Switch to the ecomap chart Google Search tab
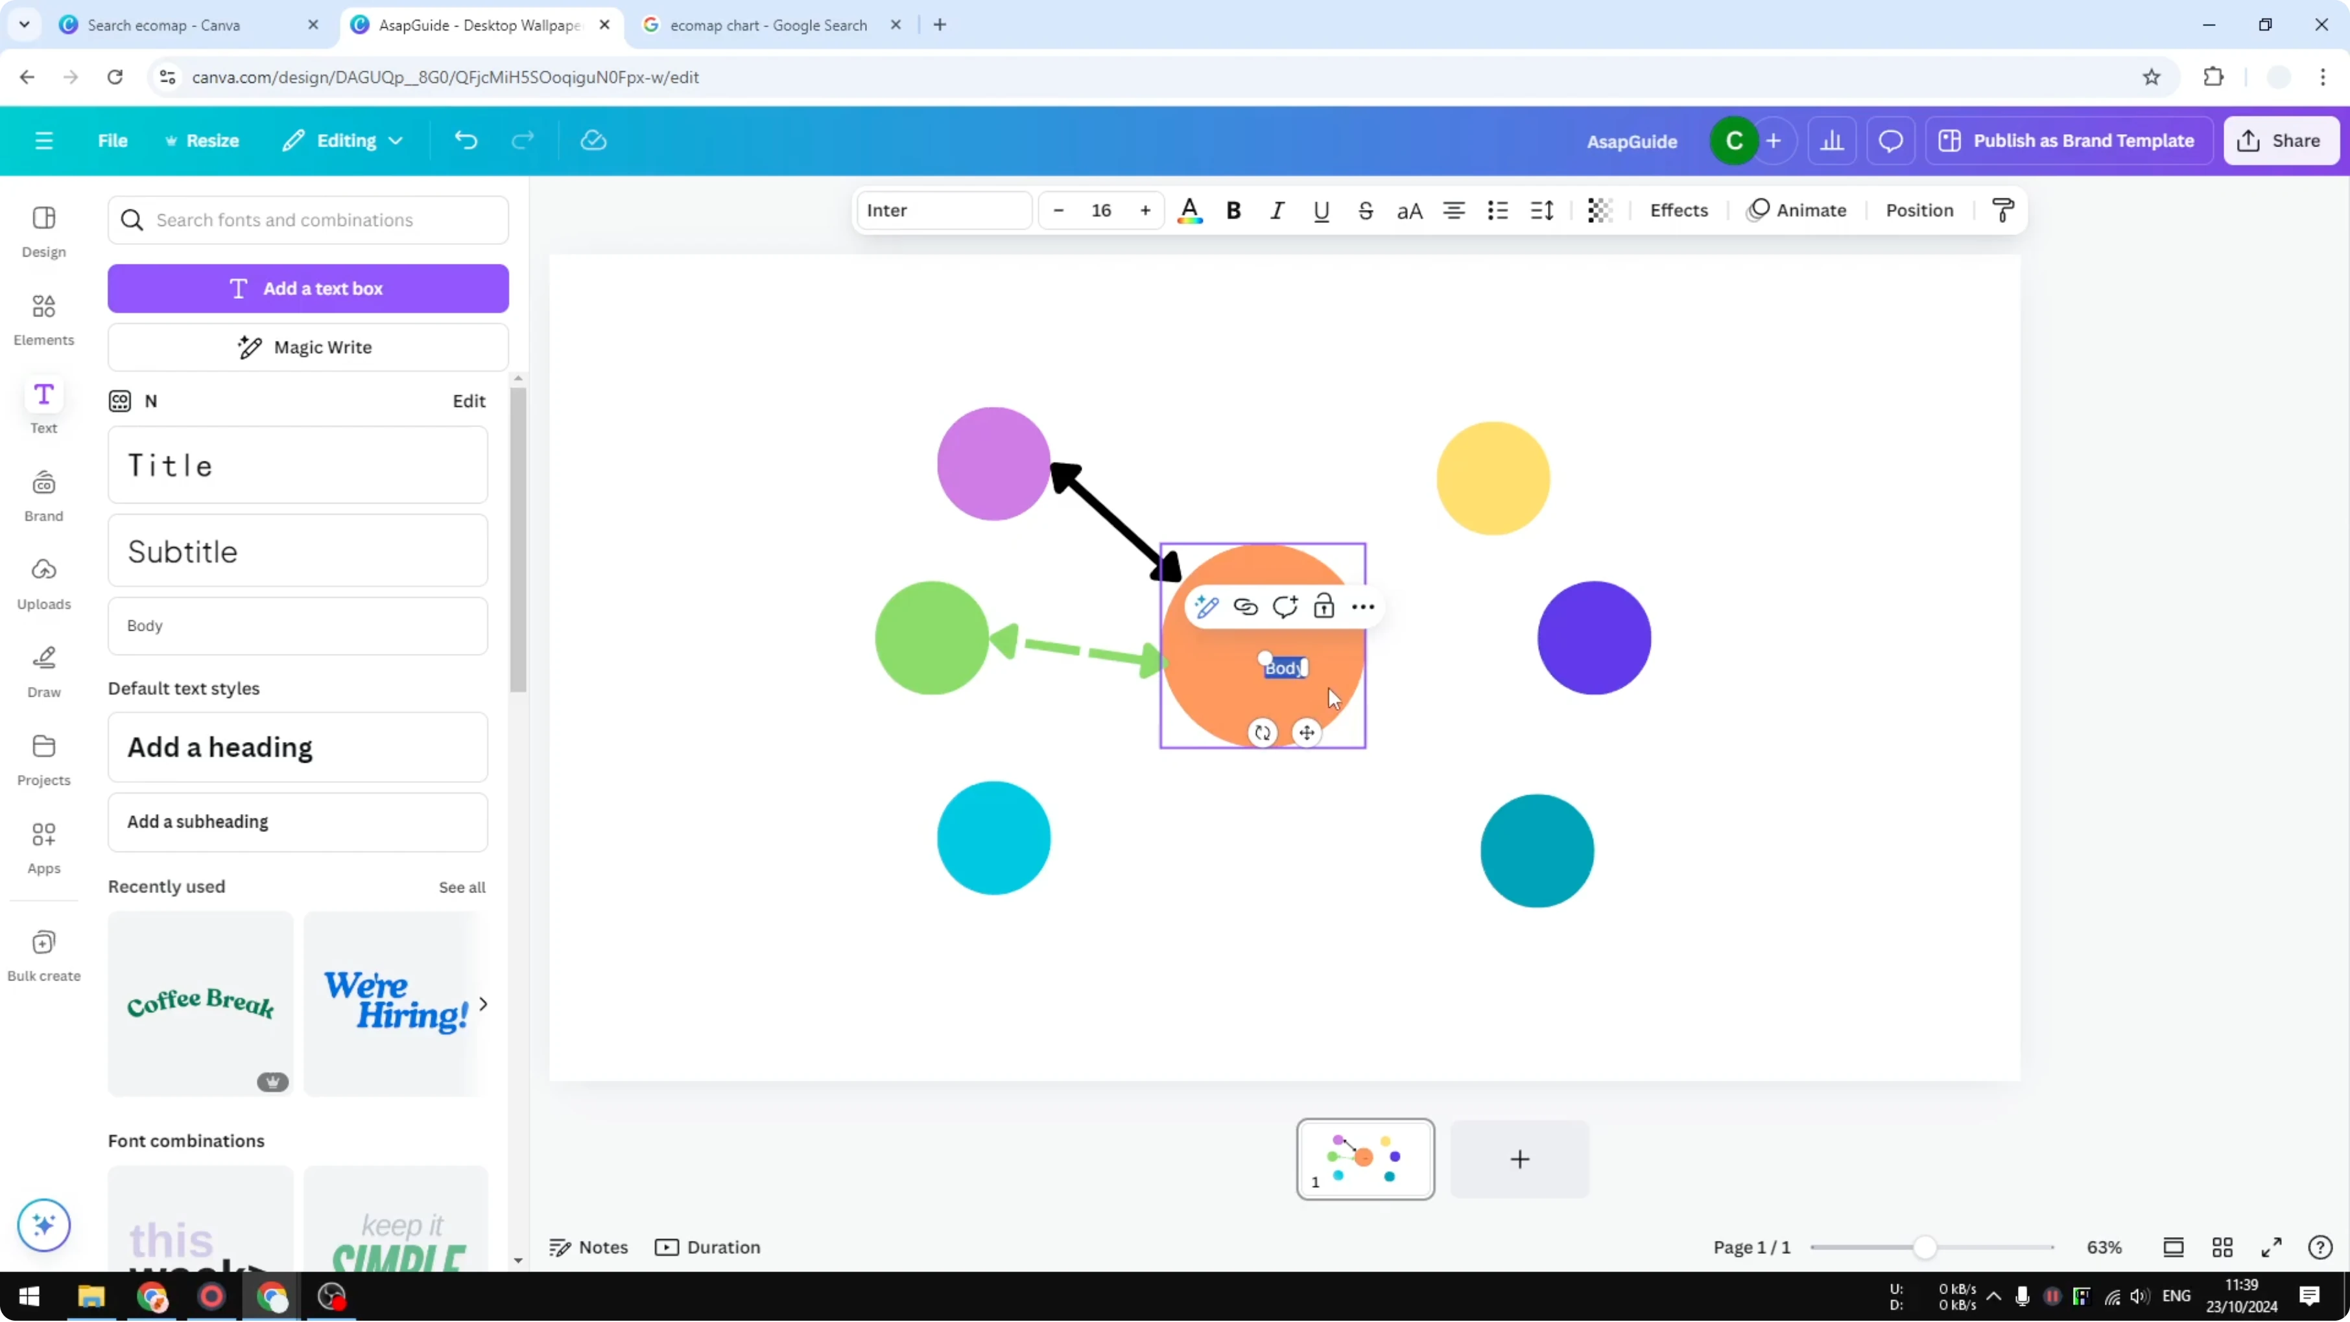This screenshot has height=1322, width=2350. tap(766, 25)
